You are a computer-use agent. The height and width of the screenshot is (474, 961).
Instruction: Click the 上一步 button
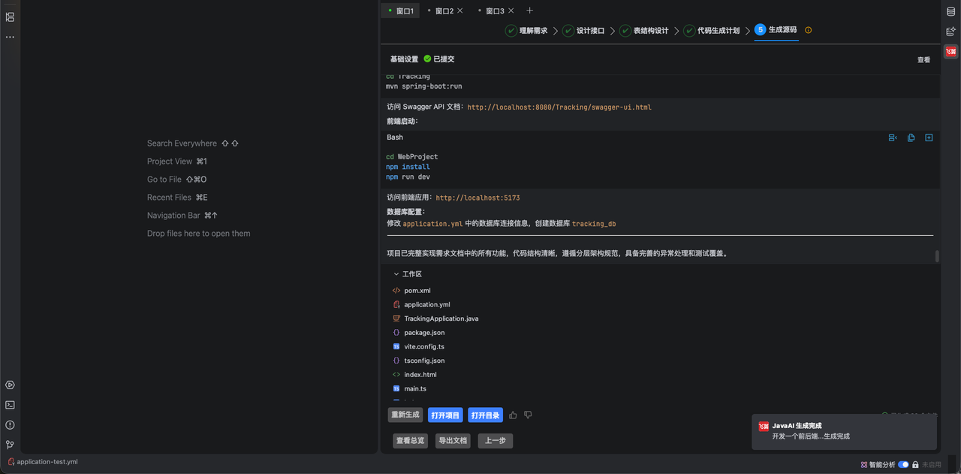pos(496,441)
